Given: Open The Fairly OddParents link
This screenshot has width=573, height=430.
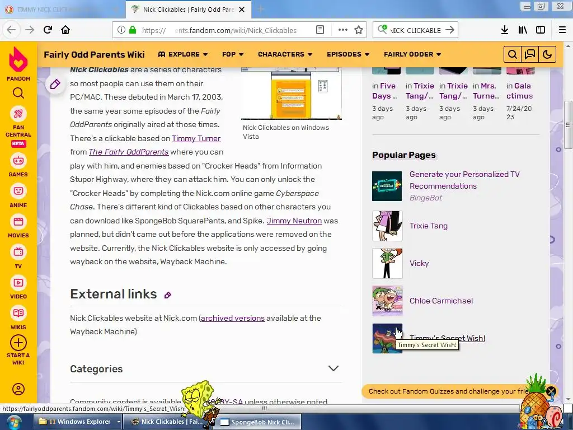Looking at the screenshot, I should point(129,152).
